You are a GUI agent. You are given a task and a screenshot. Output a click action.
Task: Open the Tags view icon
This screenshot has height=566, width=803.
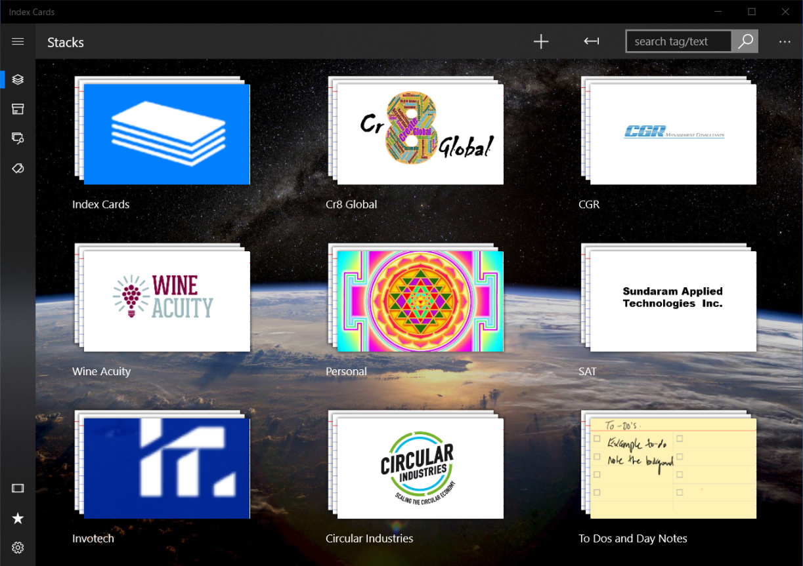coord(17,169)
